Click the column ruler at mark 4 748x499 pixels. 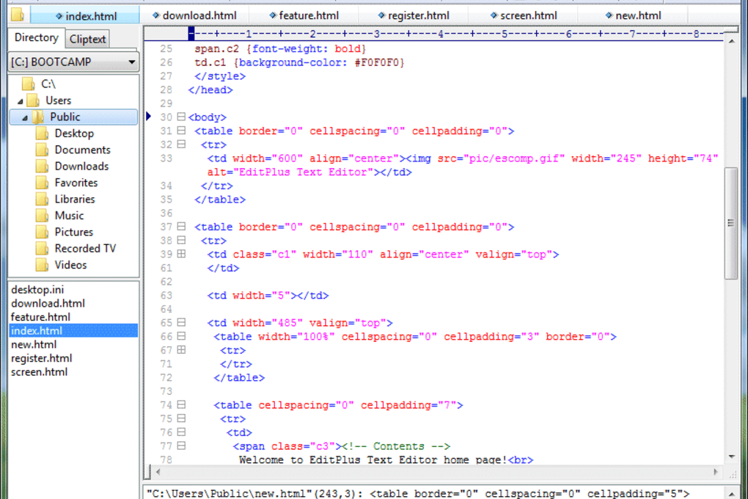[441, 34]
